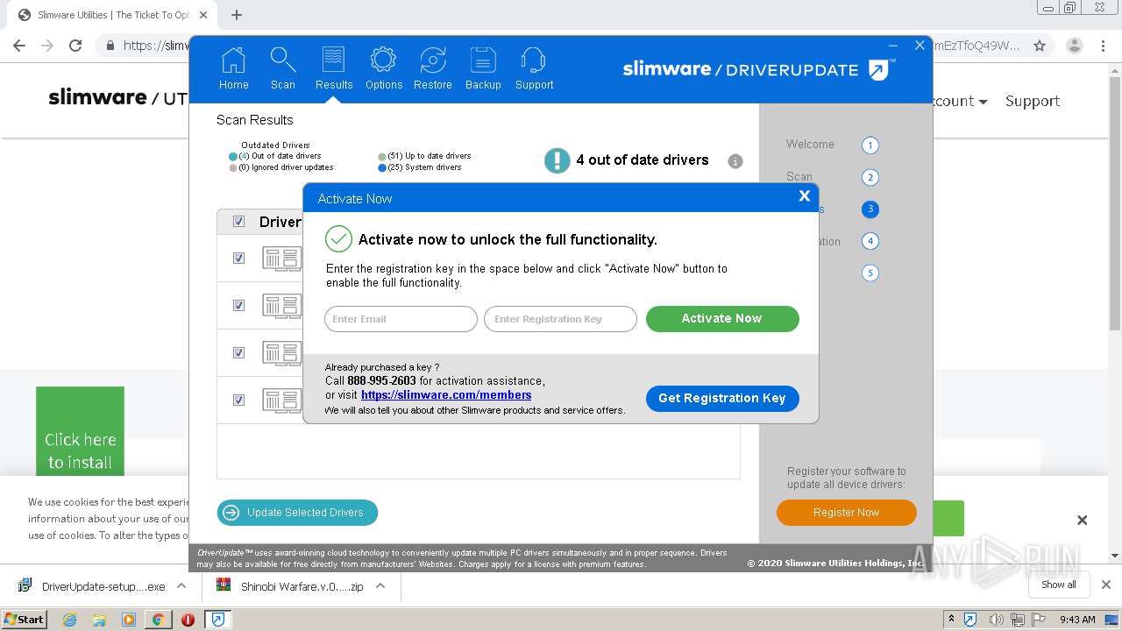Close the Chrome downloads bar
This screenshot has height=631, width=1122.
click(x=1105, y=585)
